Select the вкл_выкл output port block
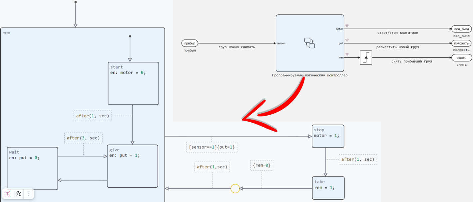This screenshot has width=473, height=202. (x=461, y=29)
